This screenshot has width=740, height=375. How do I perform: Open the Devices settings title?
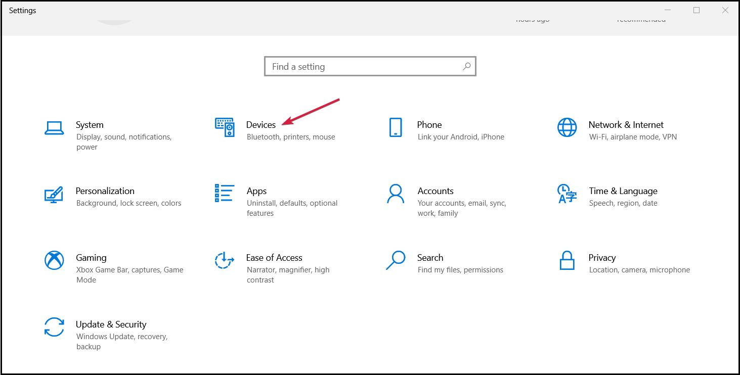(261, 125)
